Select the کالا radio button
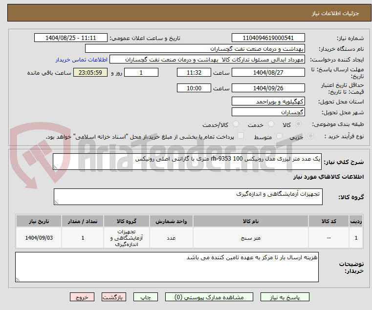This screenshot has height=310, width=372. 299,124
